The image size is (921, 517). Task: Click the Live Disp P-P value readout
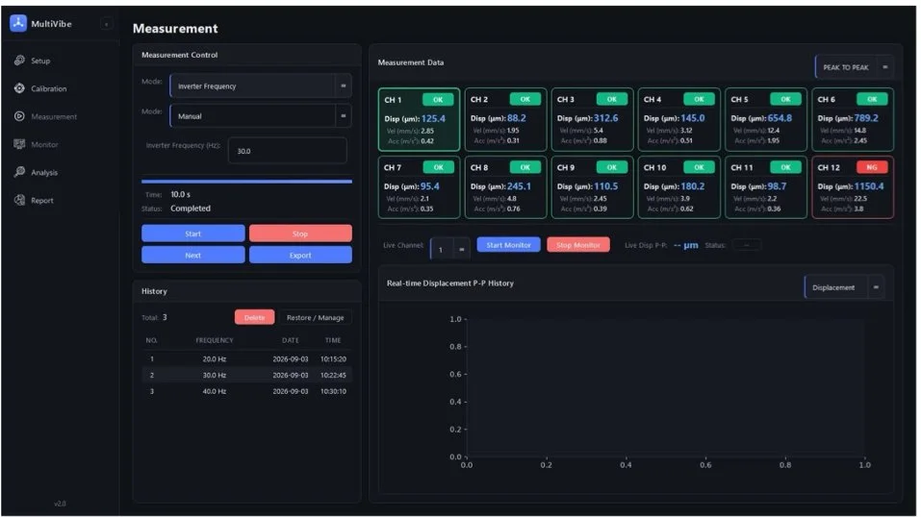685,245
